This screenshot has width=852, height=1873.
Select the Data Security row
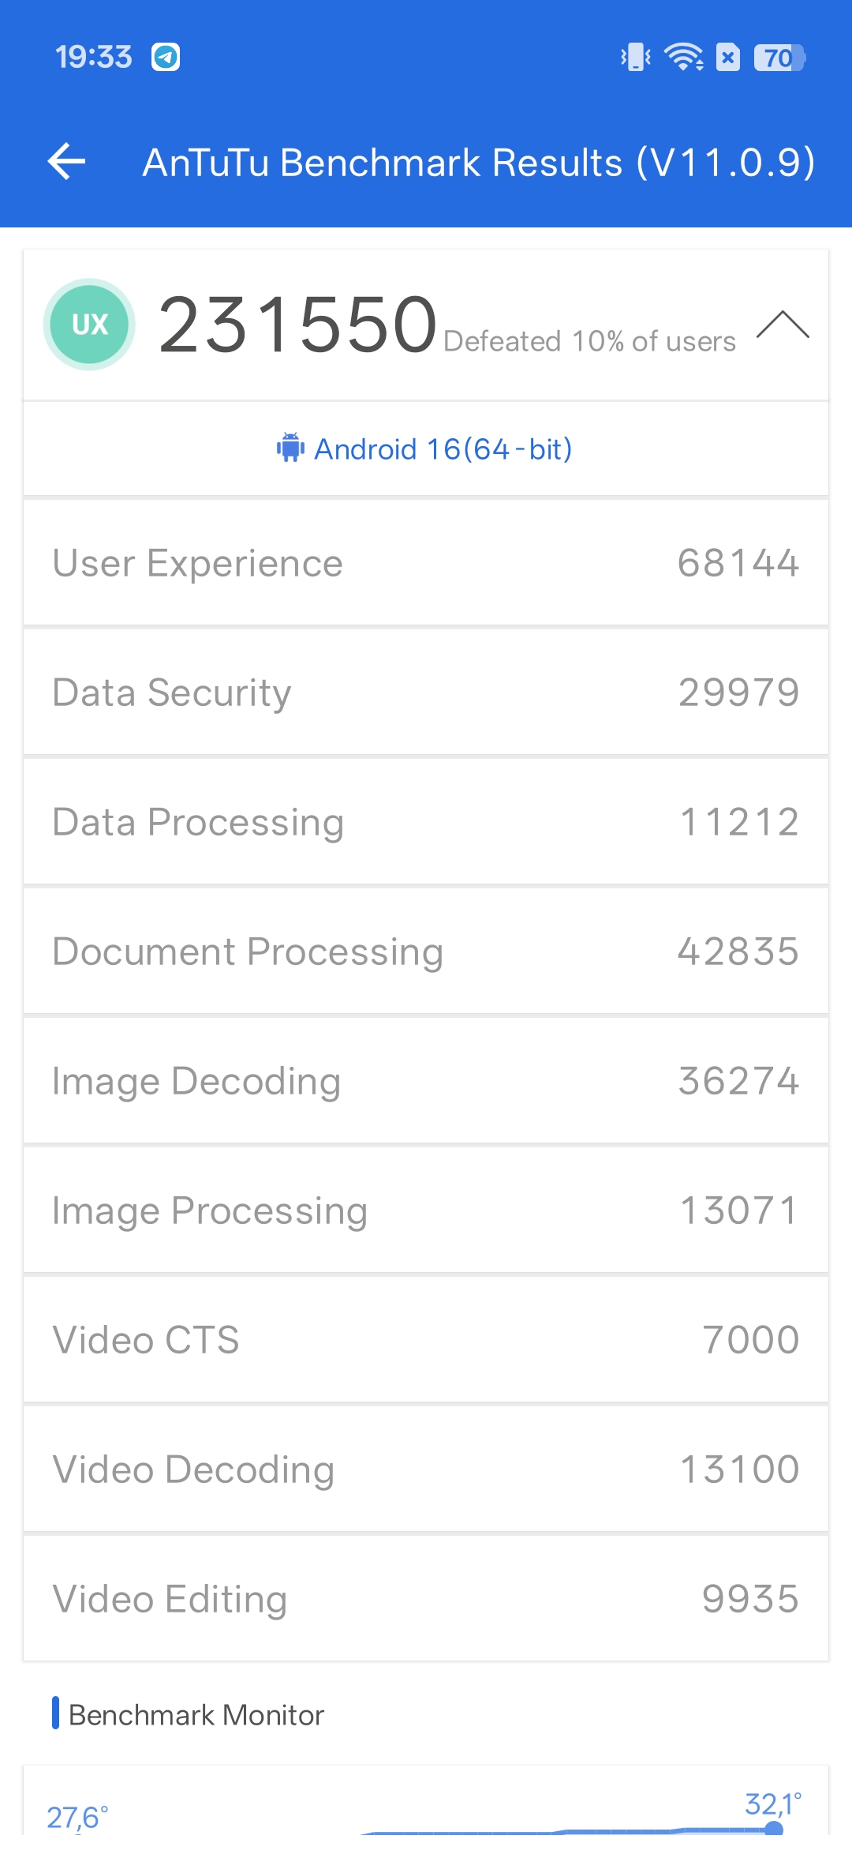(x=426, y=693)
